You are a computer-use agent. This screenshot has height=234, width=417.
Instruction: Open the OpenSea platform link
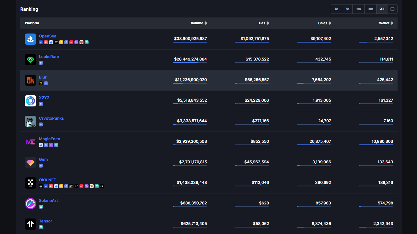[48, 36]
